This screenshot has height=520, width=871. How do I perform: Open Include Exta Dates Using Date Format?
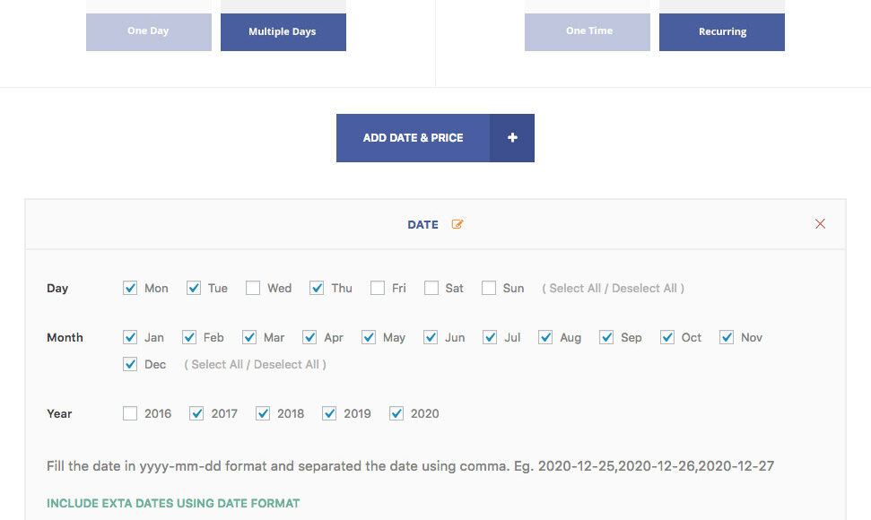(x=173, y=503)
